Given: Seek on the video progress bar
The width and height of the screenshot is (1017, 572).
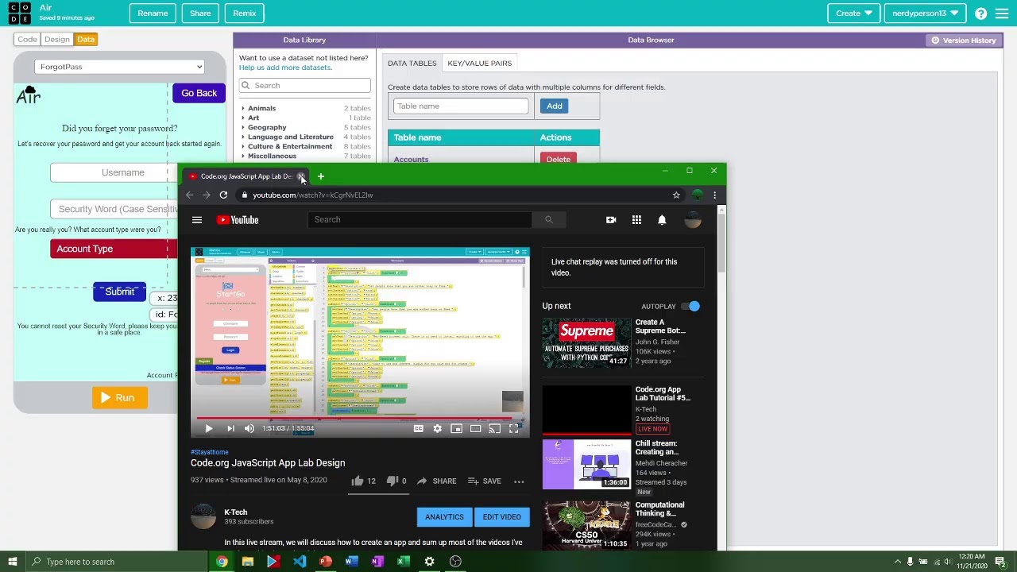Looking at the screenshot, I should point(360,418).
